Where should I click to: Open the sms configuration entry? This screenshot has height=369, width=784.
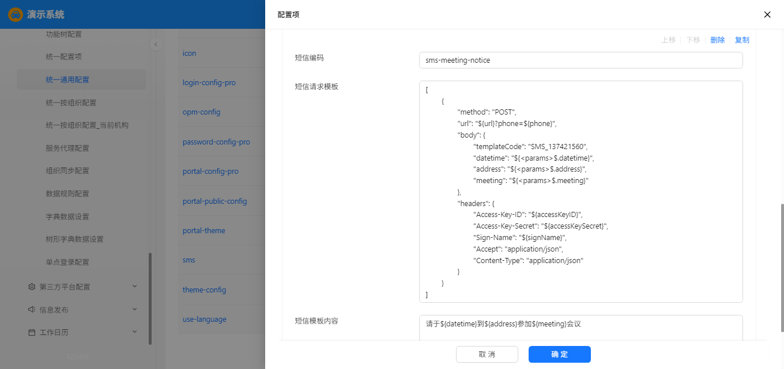point(189,260)
